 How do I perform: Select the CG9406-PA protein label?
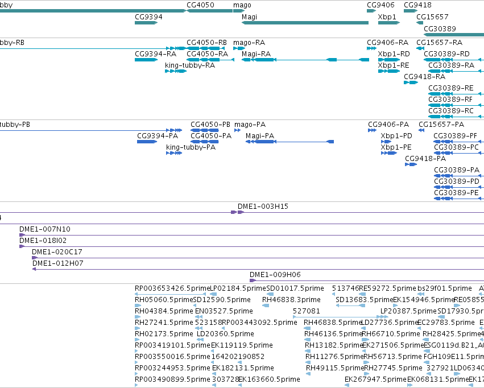pos(388,125)
